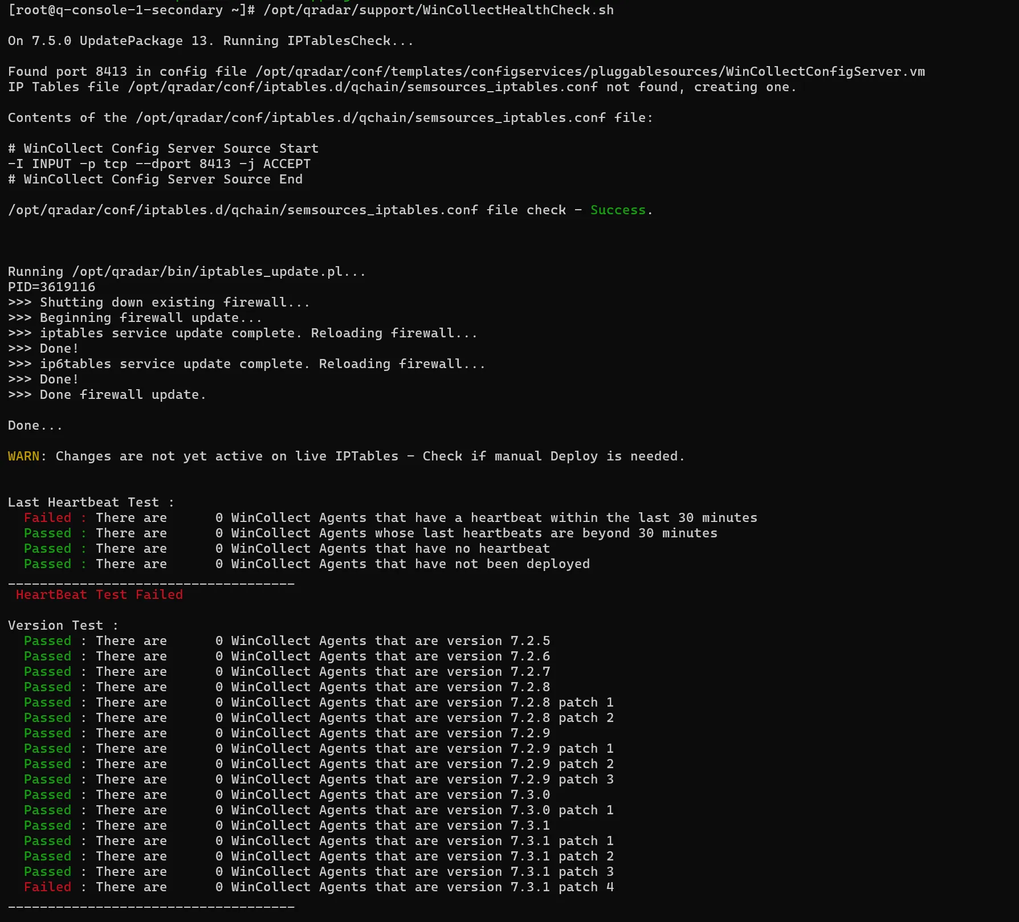Image resolution: width=1019 pixels, height=922 pixels.
Task: Click the green 'Success.' status text
Action: (621, 210)
